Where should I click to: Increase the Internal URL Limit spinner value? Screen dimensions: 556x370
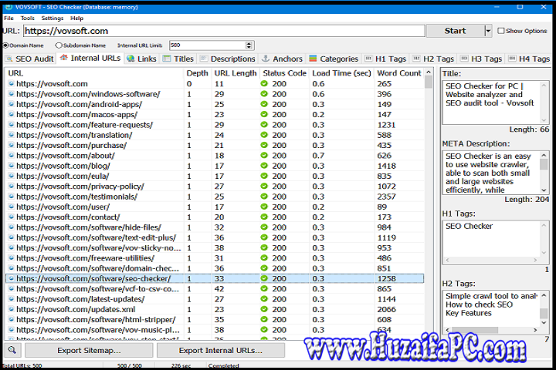(x=249, y=43)
